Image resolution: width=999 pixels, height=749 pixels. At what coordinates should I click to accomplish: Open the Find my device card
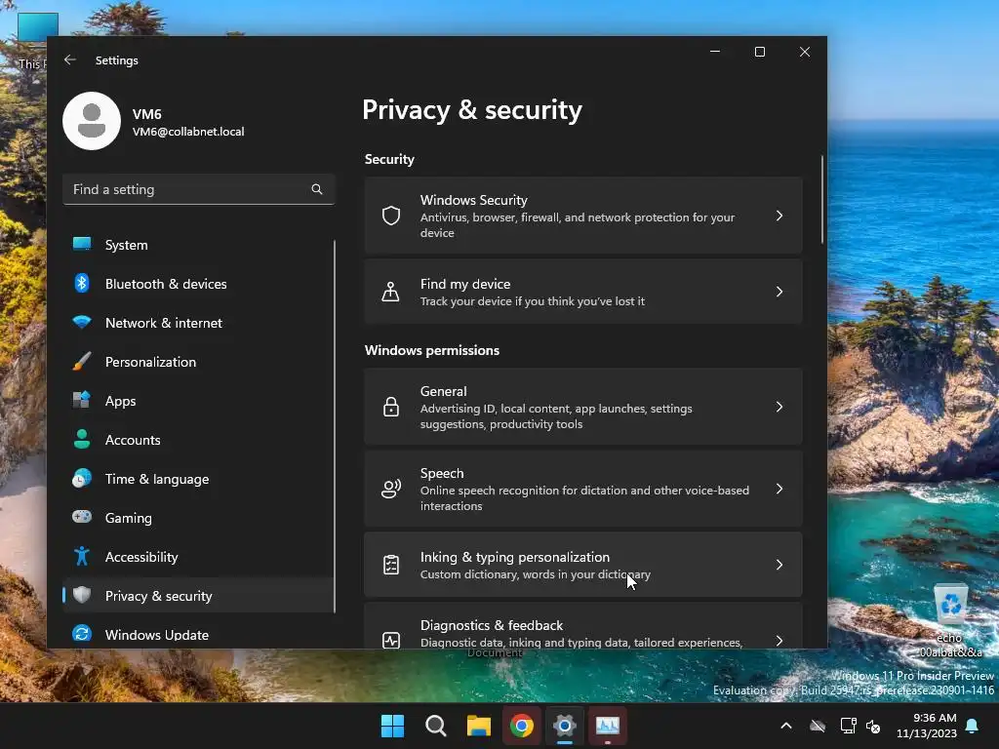tap(583, 292)
